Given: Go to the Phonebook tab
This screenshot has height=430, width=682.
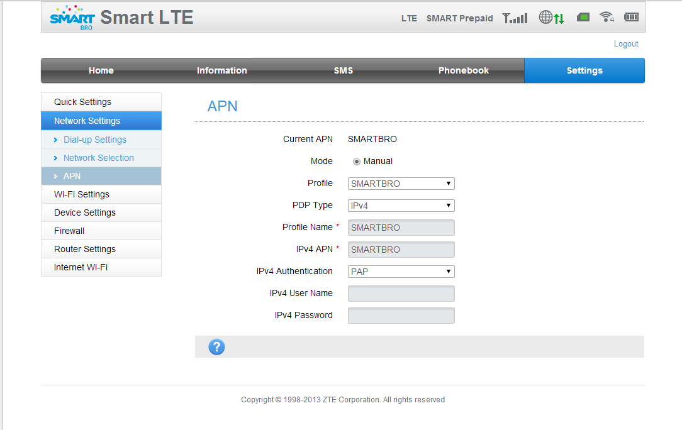Looking at the screenshot, I should tap(463, 70).
